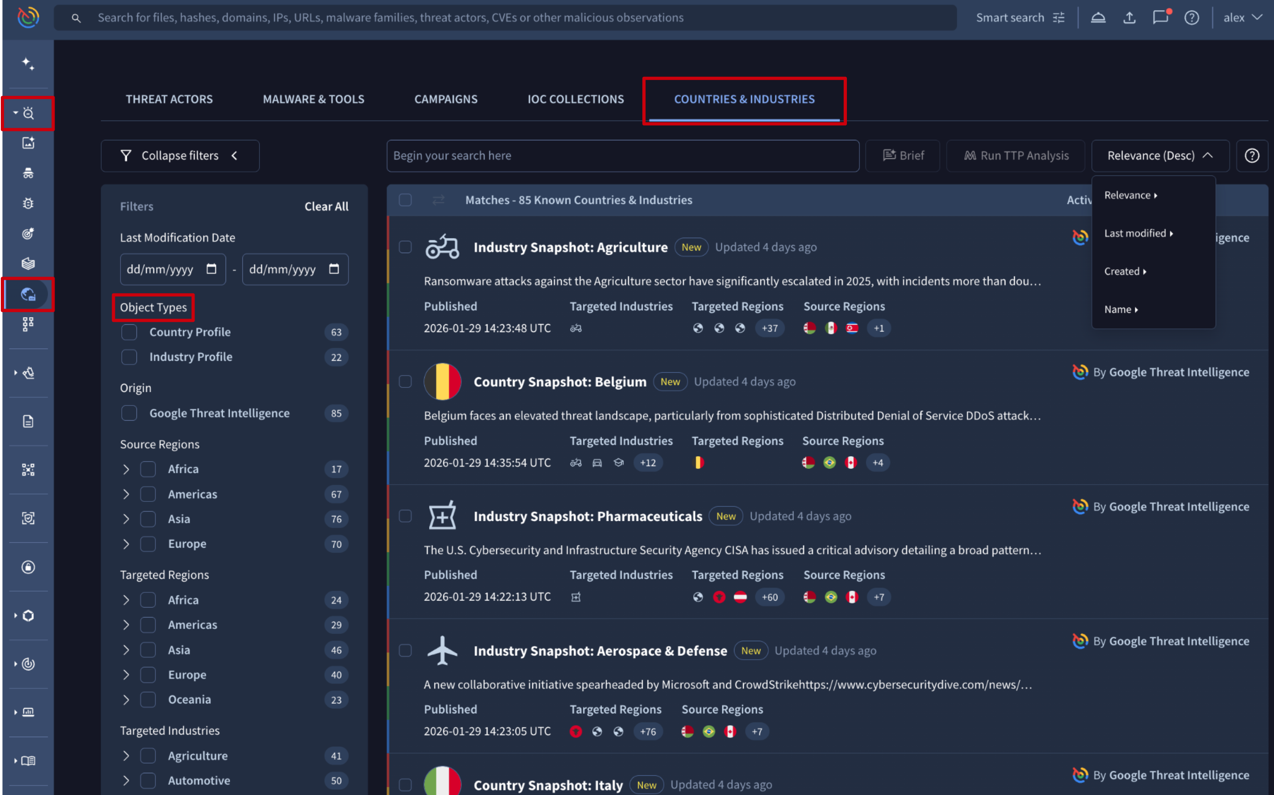Open the Relevance (Desc) sort dropdown

coord(1160,156)
